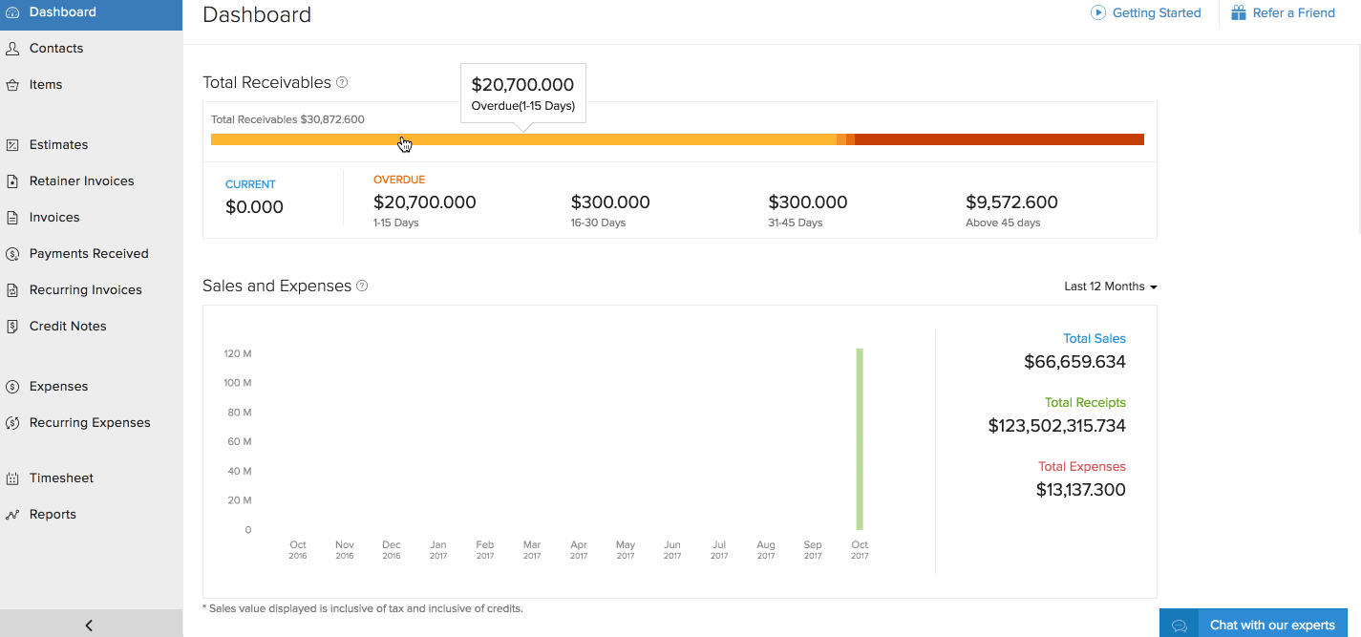Click the Credit Notes icon
The width and height of the screenshot is (1361, 637).
[x=12, y=327]
